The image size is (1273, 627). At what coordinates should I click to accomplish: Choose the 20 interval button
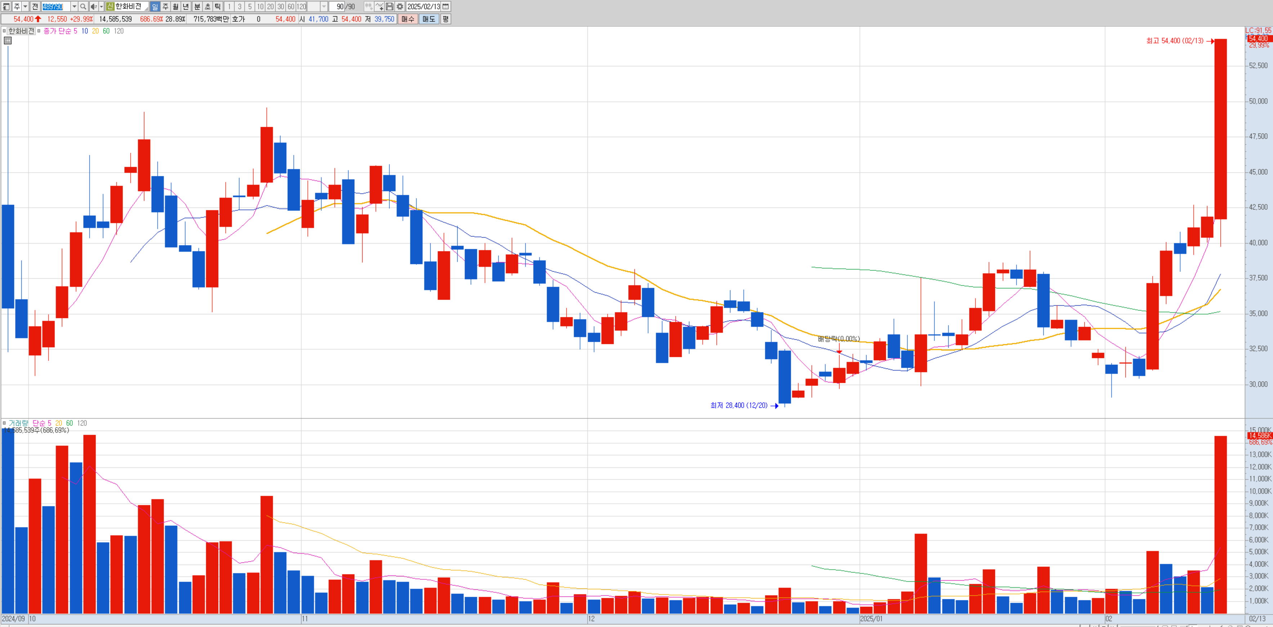pyautogui.click(x=270, y=6)
